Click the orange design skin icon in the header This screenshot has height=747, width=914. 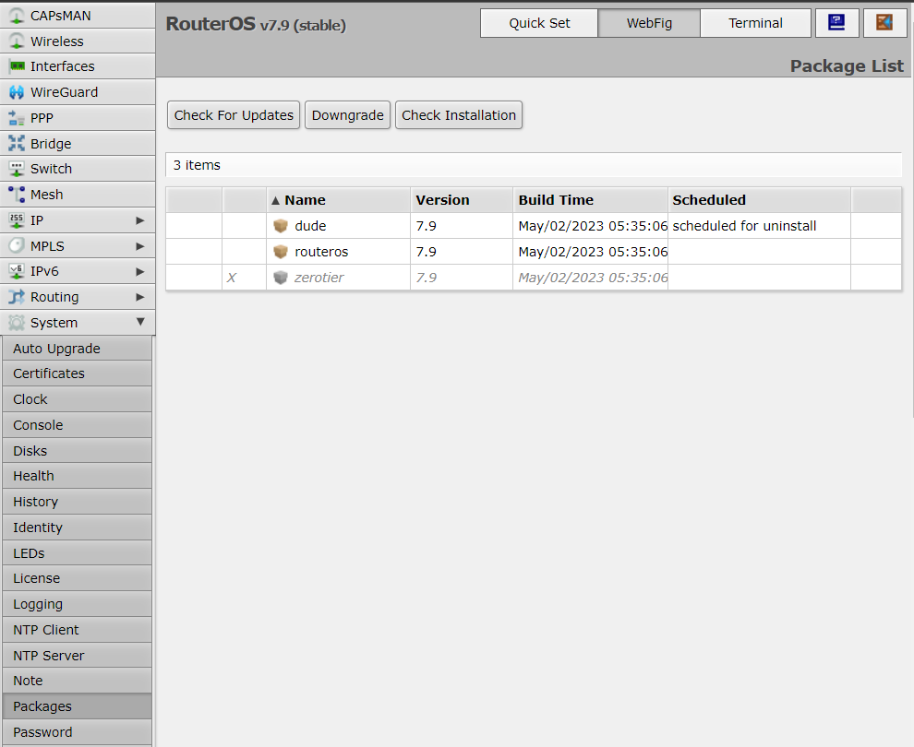click(x=884, y=23)
